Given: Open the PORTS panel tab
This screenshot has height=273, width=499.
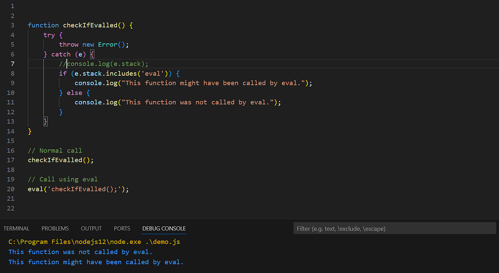Looking at the screenshot, I should pos(122,228).
